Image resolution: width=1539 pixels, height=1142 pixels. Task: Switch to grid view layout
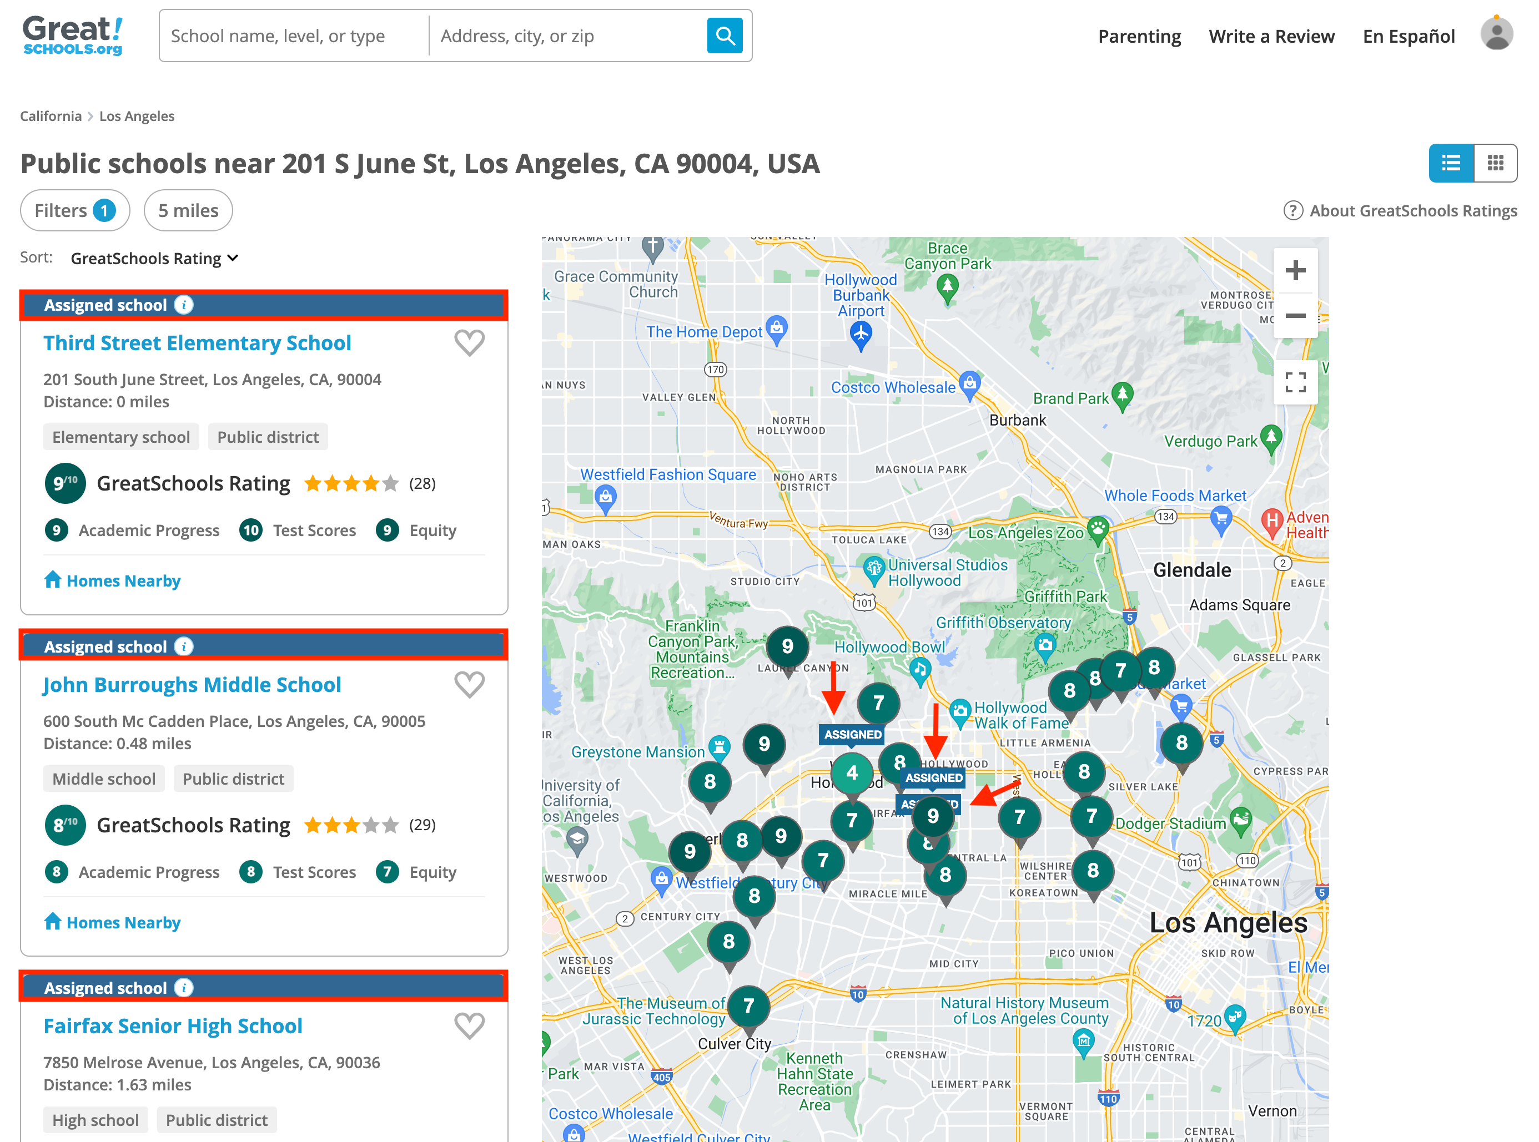point(1496,163)
